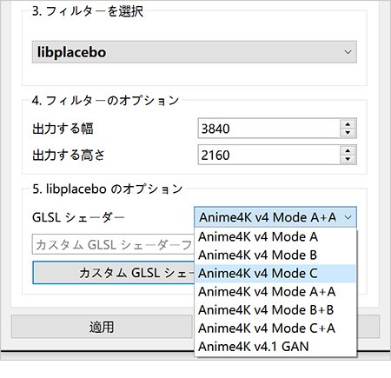Choose Anime4K v4 Mode C+A
Viewport: 391px width, 378px height.
click(275, 328)
